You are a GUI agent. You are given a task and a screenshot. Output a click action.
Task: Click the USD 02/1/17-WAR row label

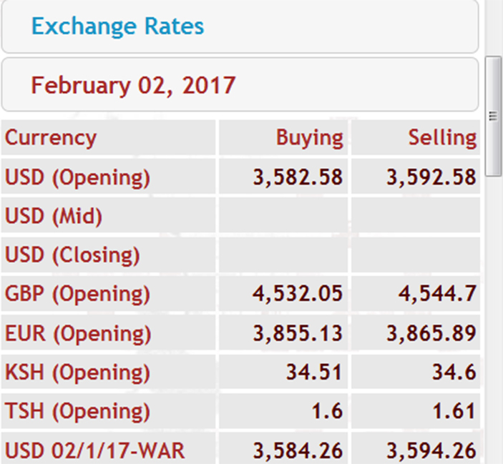click(94, 450)
